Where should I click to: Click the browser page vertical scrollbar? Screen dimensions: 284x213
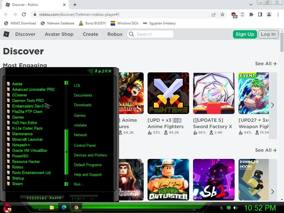282,42
